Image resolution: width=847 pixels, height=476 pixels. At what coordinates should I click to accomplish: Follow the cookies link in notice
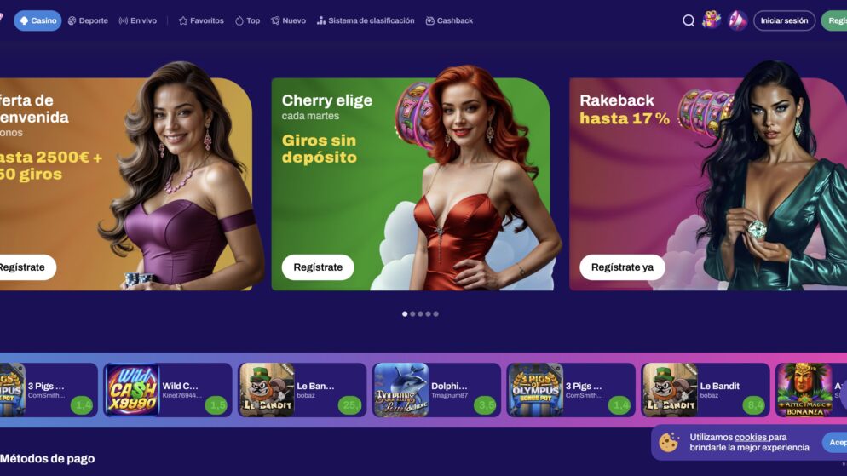pyautogui.click(x=751, y=437)
